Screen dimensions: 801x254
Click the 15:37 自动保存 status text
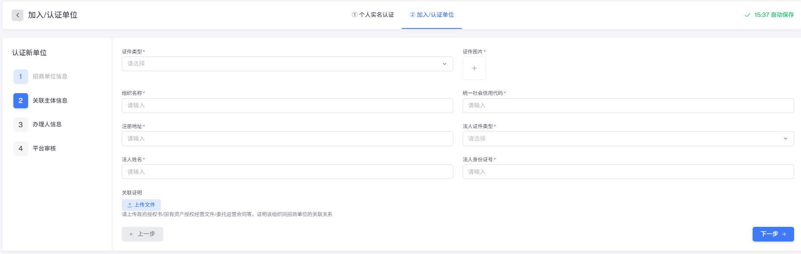pos(774,15)
